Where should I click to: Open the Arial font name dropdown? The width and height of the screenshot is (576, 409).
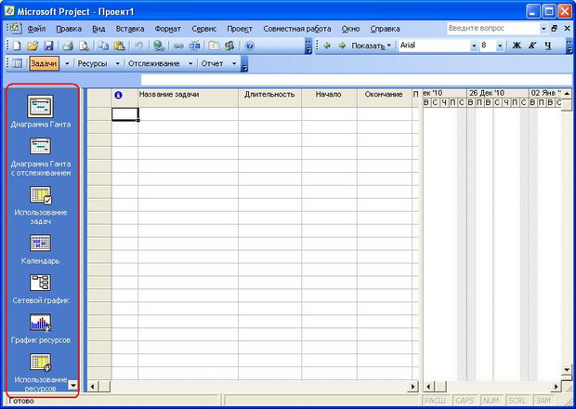point(474,46)
